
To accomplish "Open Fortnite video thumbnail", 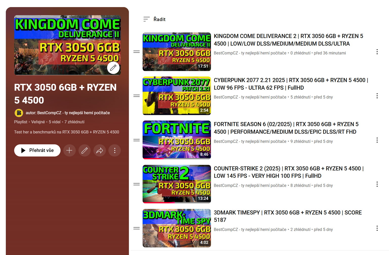I will point(177,140).
